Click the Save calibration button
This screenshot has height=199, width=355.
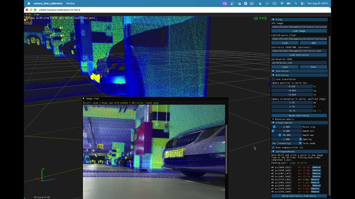tap(313, 67)
